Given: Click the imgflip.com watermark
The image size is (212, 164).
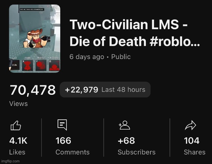Looking at the screenshot, I should pyautogui.click(x=11, y=161).
